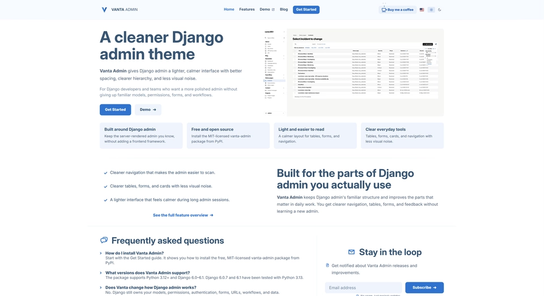Image resolution: width=544 pixels, height=296 pixels.
Task: Expand 'What versions does Vanta Admin support?' question
Action: click(x=147, y=273)
